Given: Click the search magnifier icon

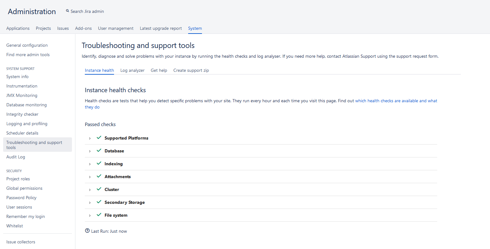Looking at the screenshot, I should pos(67,11).
